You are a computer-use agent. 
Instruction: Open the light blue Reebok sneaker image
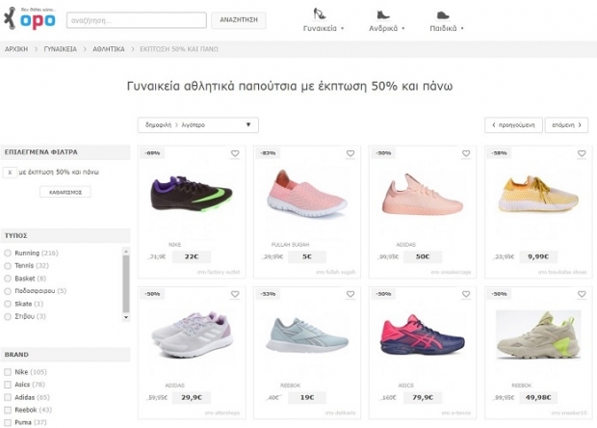coord(307,335)
